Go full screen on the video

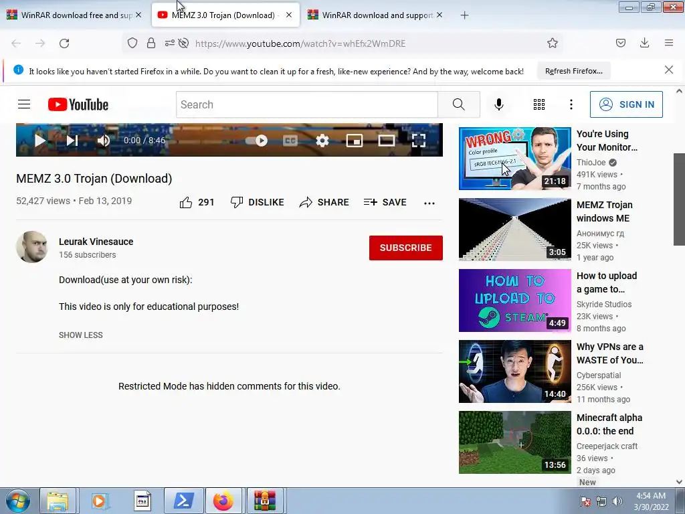(419, 141)
